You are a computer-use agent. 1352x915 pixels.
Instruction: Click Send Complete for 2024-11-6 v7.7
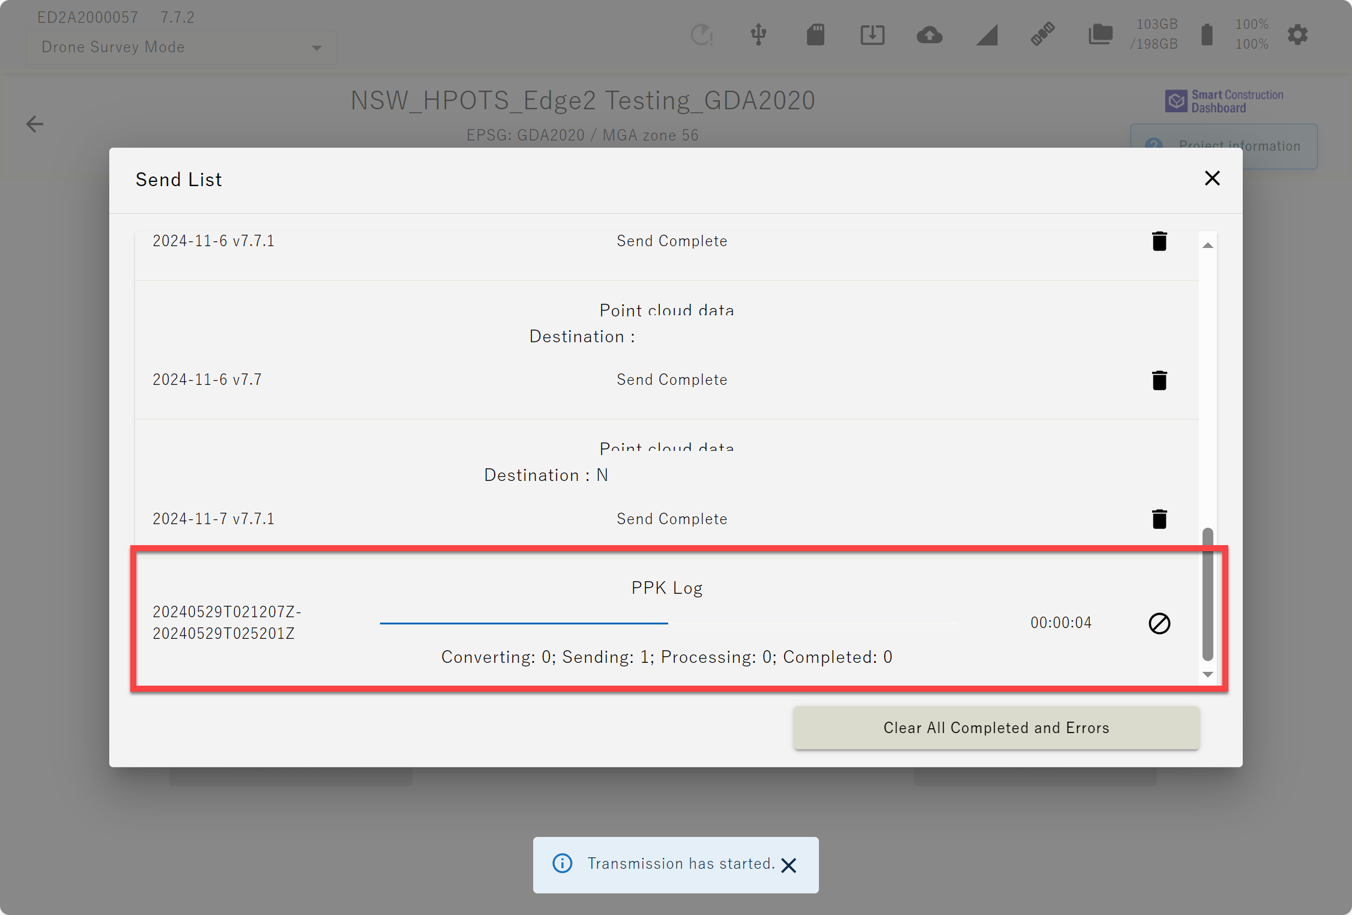(x=672, y=380)
